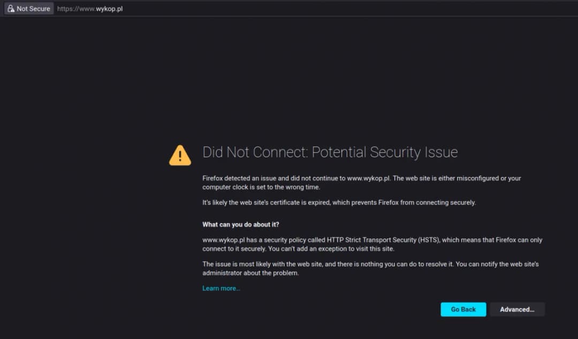Click the "Did Not Connect" page heading
This screenshot has width=578, height=339.
coord(254,152)
